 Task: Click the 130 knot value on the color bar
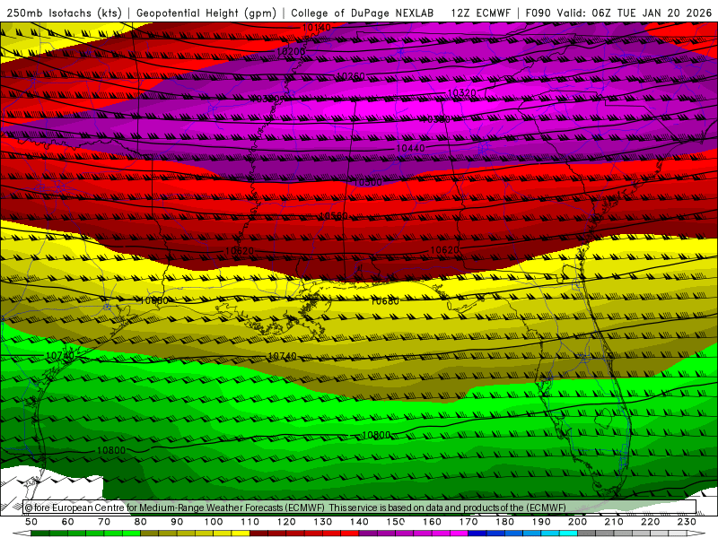tap(323, 522)
